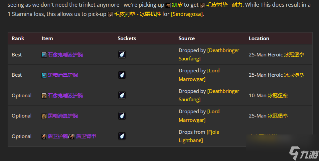Click the Rank column header
The image size is (319, 161).
click(18, 39)
